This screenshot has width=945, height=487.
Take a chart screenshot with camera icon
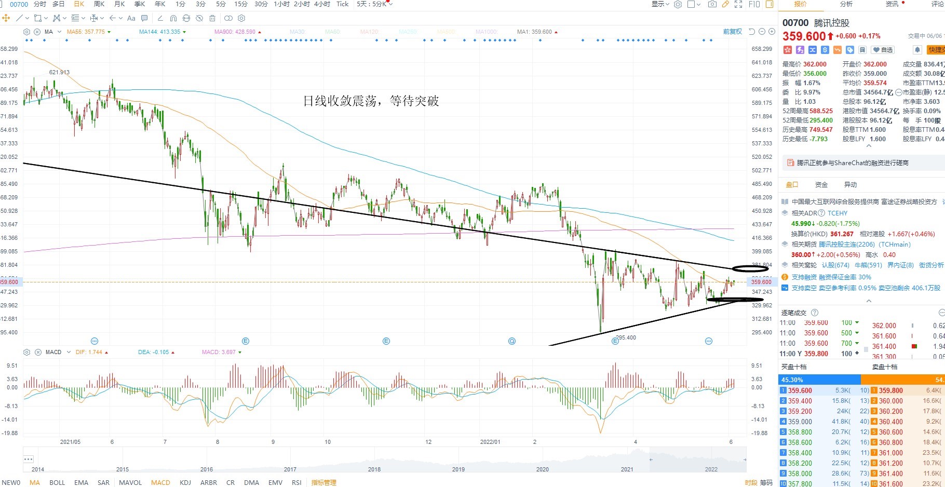[712, 4]
